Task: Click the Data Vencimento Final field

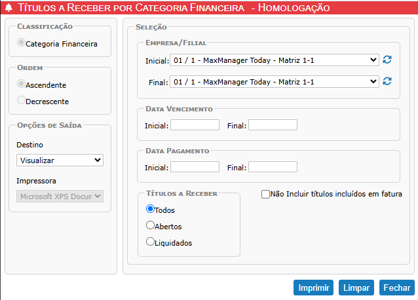Action: point(273,124)
